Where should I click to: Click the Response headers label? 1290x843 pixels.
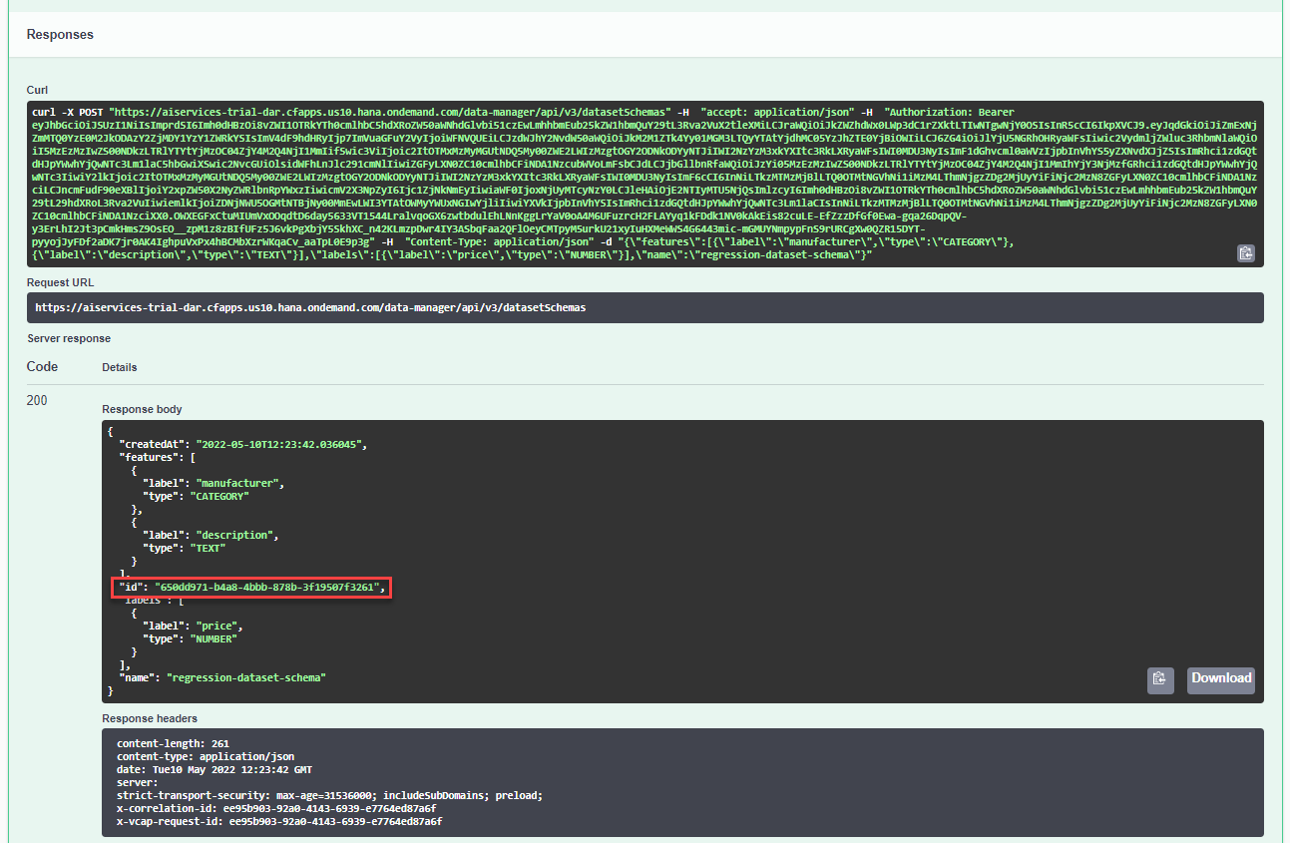(150, 718)
